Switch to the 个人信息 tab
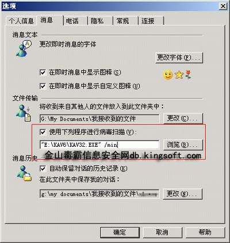Screen dimensions: 230x243 pyautogui.click(x=21, y=21)
